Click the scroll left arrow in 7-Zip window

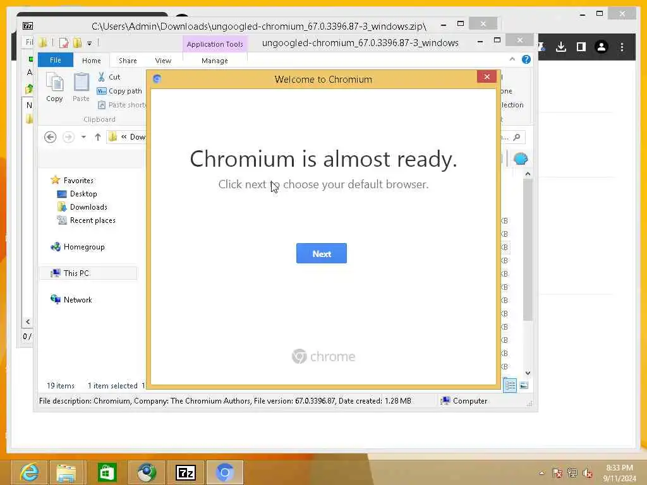coord(28,321)
